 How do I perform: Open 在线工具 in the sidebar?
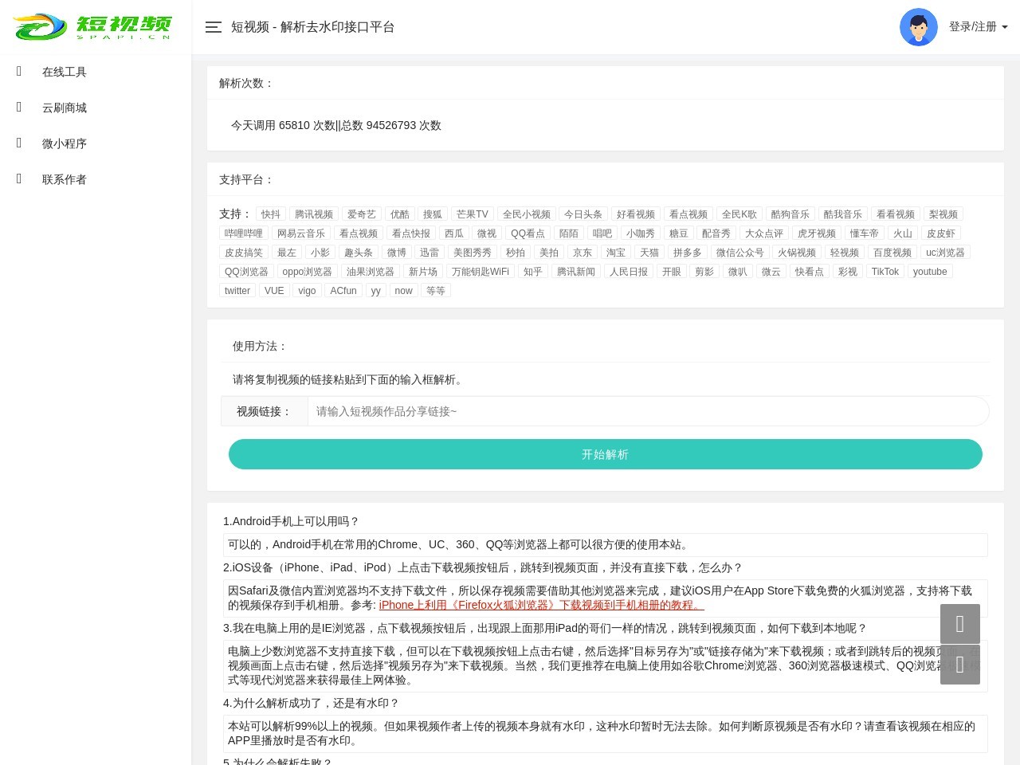point(64,72)
